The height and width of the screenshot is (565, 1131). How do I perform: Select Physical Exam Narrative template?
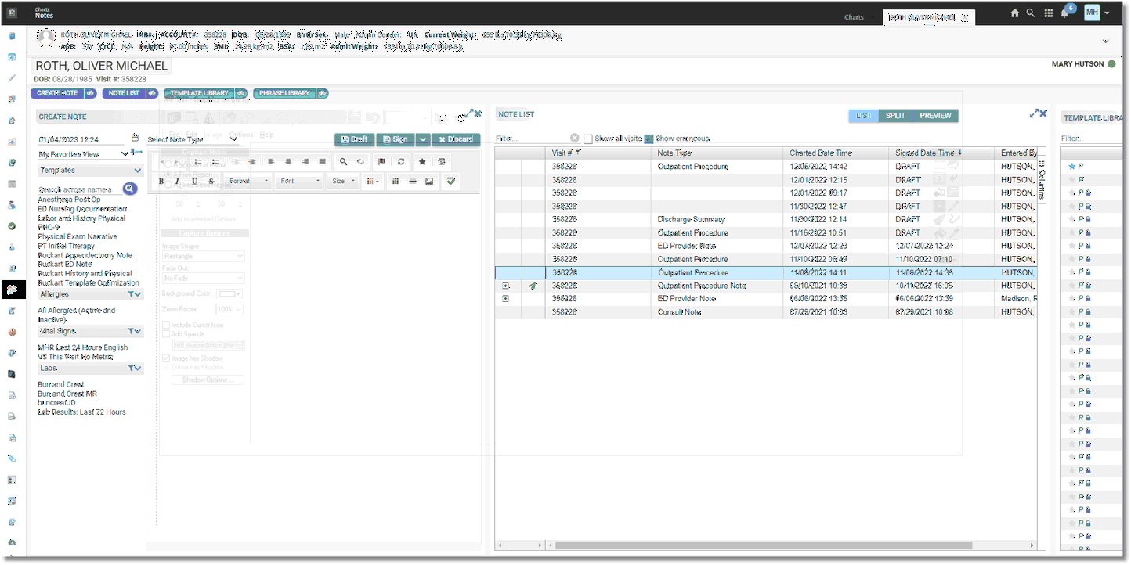tap(78, 236)
